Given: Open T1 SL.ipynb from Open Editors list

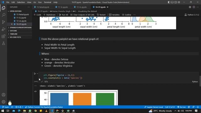Looking at the screenshot, I should click(21, 18).
